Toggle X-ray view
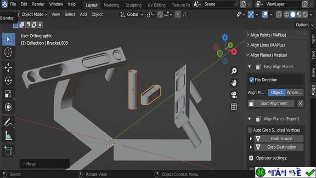Screen dimensions: 316x178 279,15
